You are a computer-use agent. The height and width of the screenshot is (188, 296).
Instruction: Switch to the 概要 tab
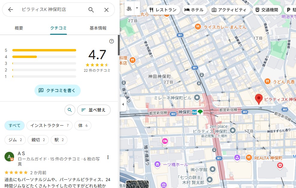pyautogui.click(x=19, y=28)
